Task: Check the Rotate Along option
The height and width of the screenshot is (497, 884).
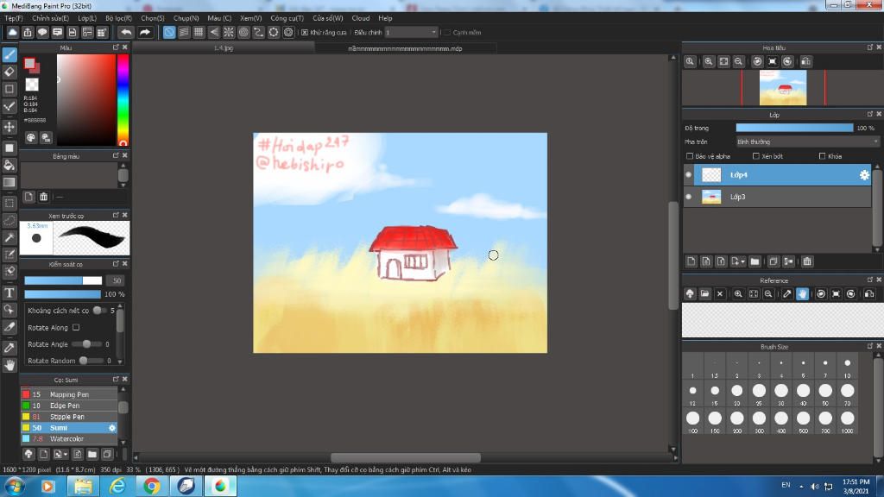Action: (76, 327)
